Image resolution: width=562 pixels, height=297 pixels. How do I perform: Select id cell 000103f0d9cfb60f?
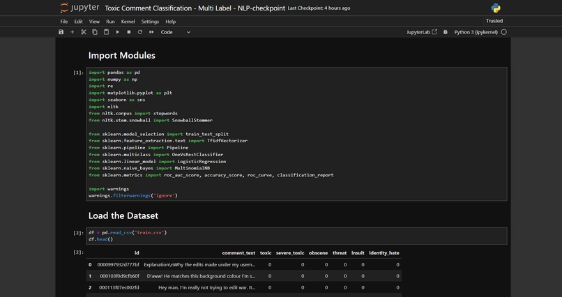(119, 276)
